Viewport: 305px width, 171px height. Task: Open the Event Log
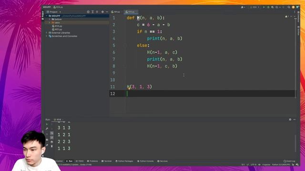(x=289, y=161)
